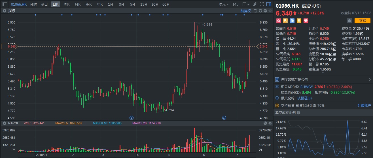Toggle the heart favorite icon
373x158 pixels.
point(306,20)
